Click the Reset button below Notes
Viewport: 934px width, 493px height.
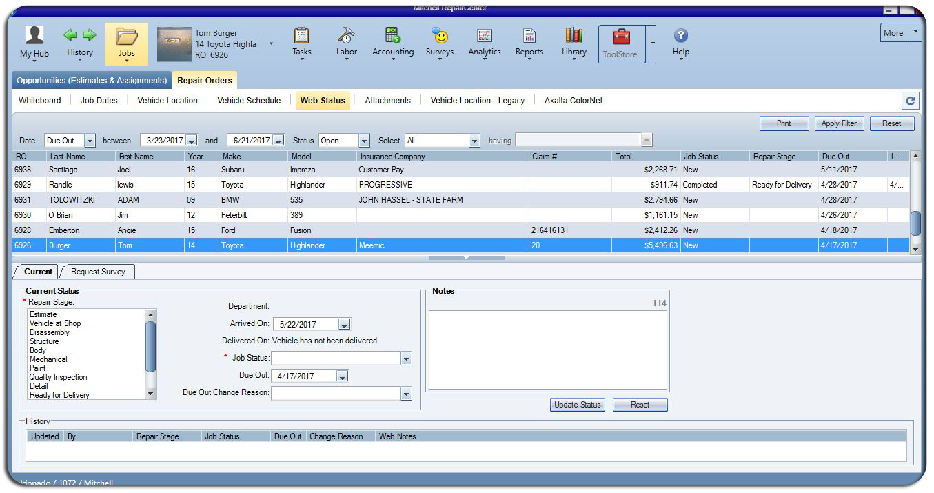640,405
